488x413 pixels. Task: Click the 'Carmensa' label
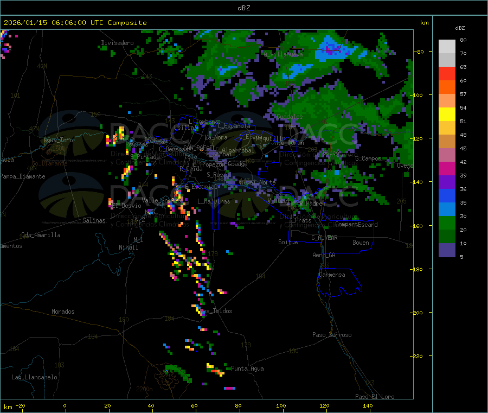pyautogui.click(x=332, y=275)
